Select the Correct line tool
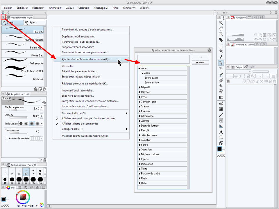This screenshot has height=209, width=279. [221, 143]
